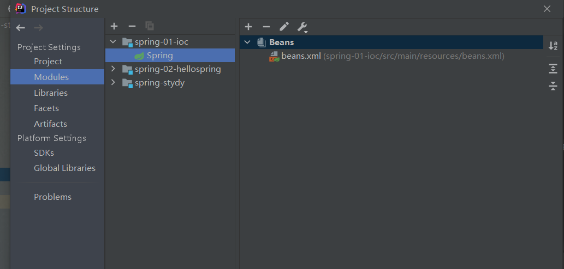The image size is (564, 269).
Task: Click the Platform Settings heading
Action: [x=52, y=138]
